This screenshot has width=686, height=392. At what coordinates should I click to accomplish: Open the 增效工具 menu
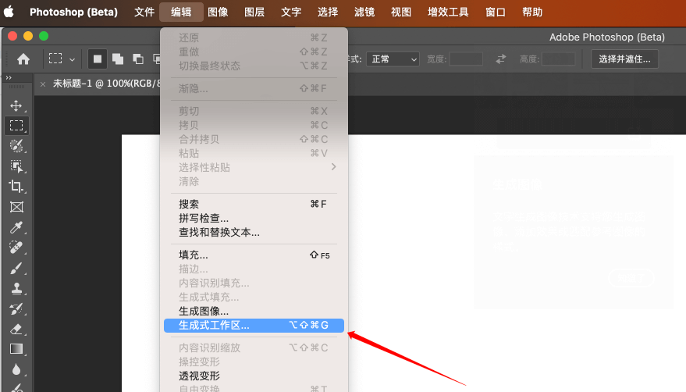coord(449,12)
